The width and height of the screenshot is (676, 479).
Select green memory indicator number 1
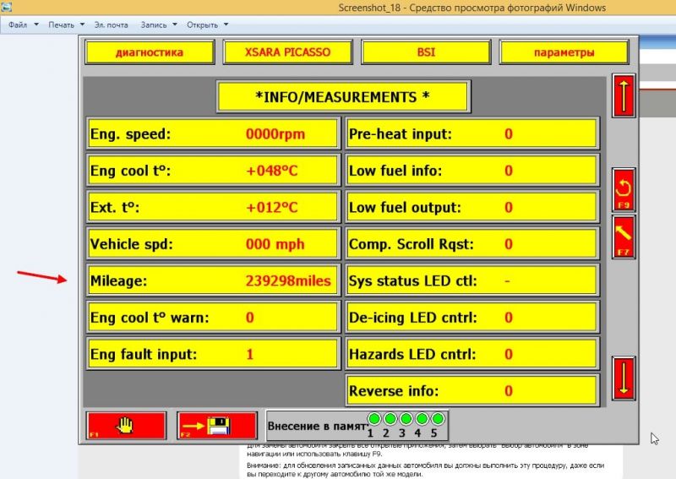coord(373,419)
